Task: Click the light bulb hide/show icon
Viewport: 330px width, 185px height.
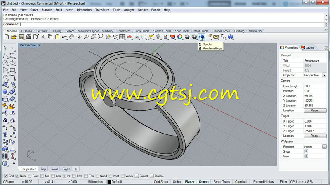Action: (158, 37)
